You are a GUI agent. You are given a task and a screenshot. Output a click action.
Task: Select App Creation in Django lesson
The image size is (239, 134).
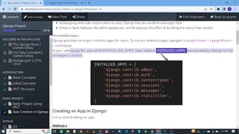point(30,112)
